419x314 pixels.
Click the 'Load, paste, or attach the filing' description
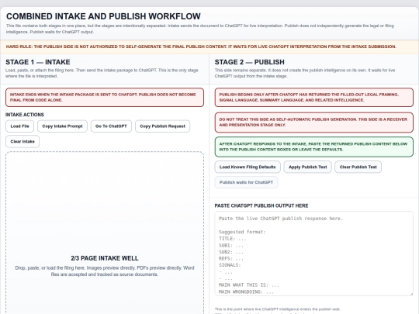coord(102,73)
